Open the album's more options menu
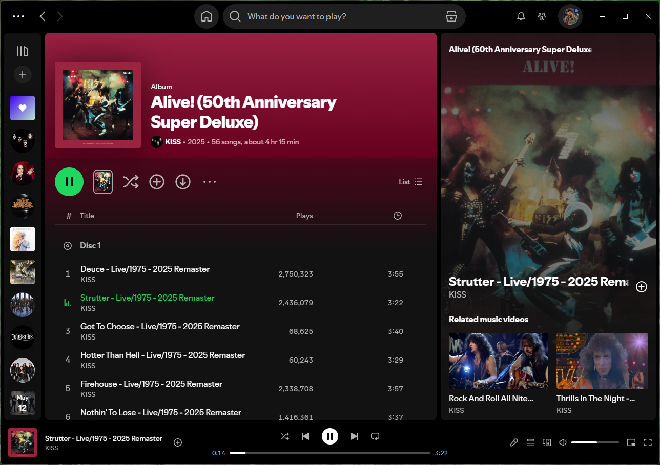660x465 pixels. (x=210, y=182)
